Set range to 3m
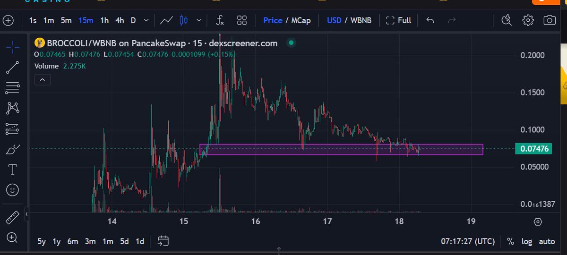 point(90,242)
